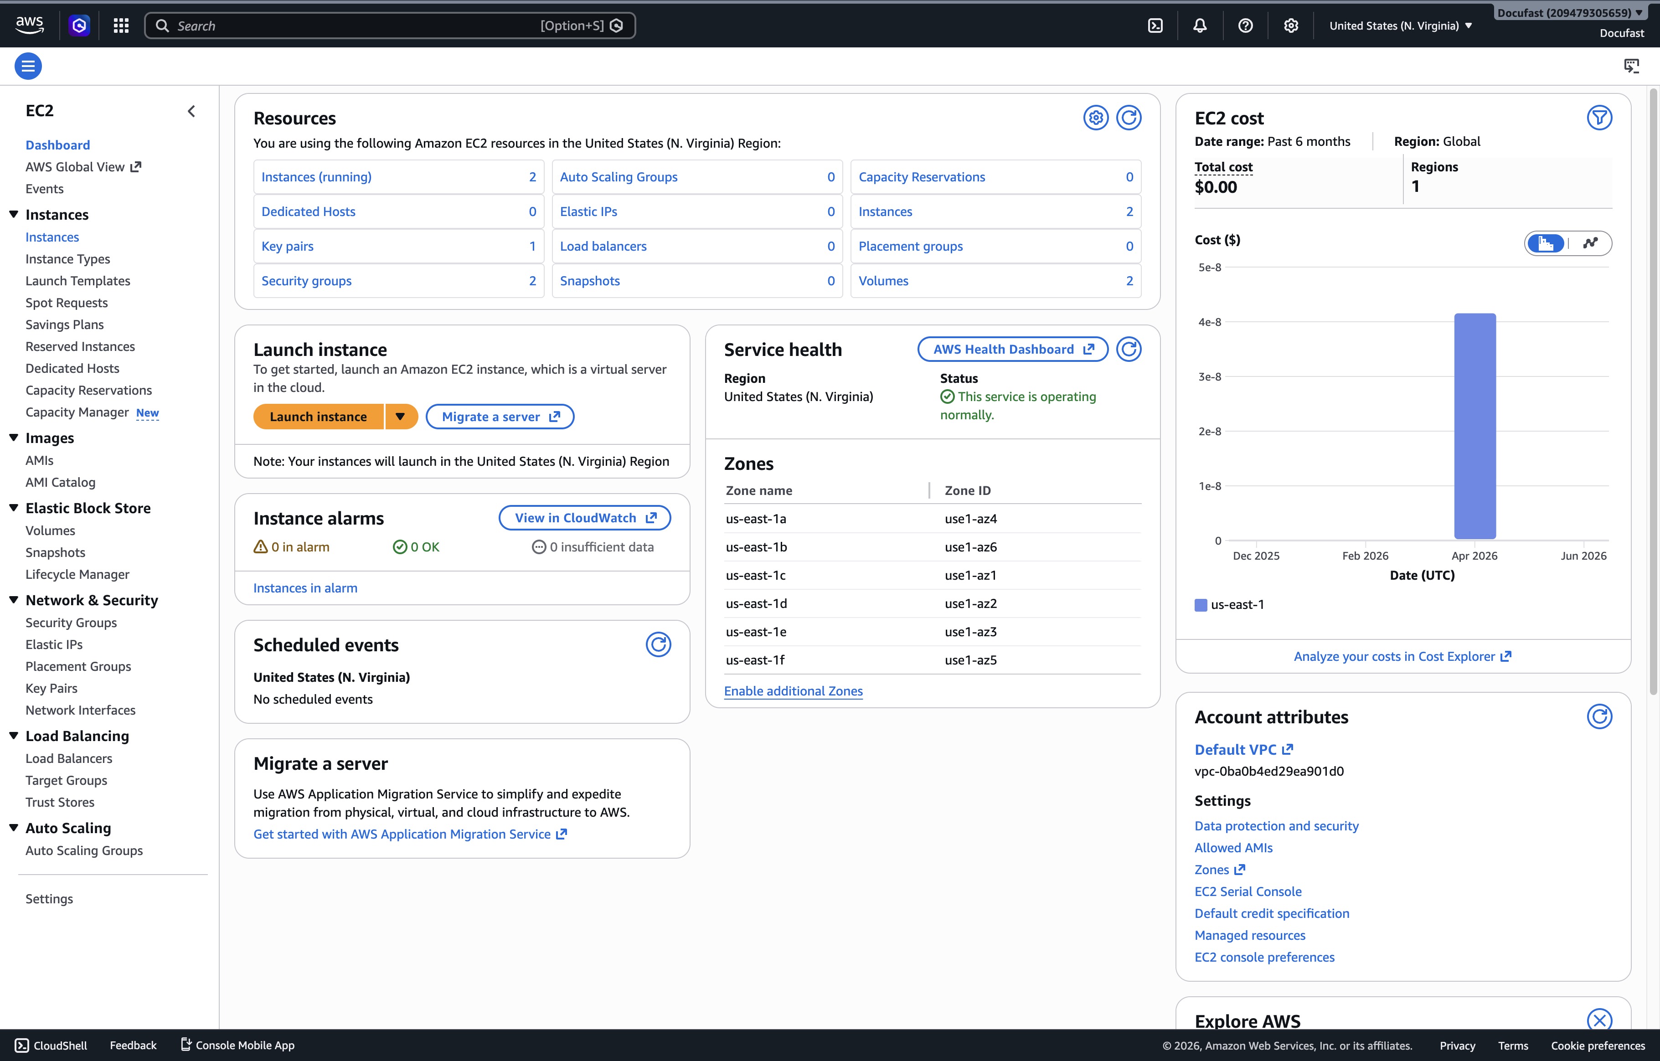Open the settings gear in top bar
The height and width of the screenshot is (1061, 1660).
1290,26
